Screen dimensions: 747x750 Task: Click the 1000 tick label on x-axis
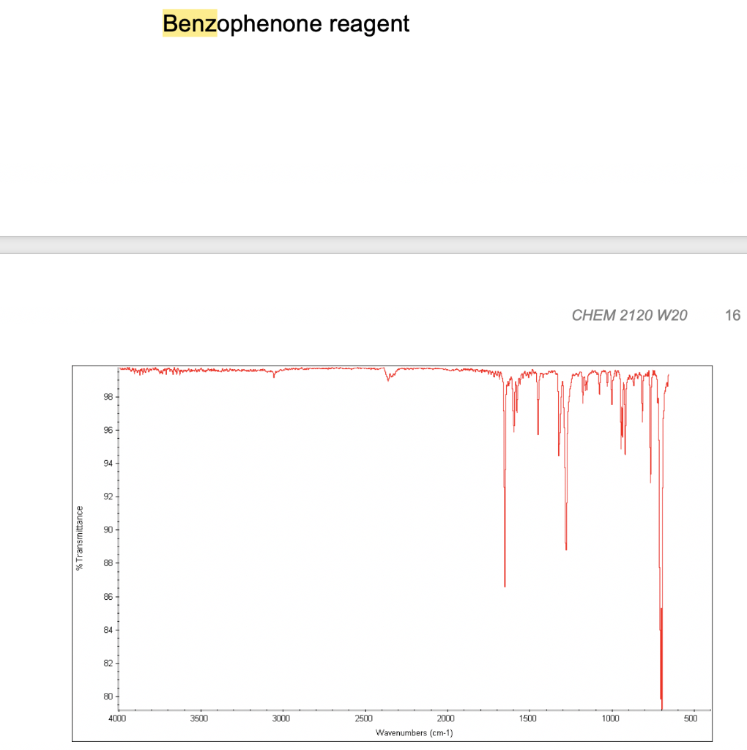(x=612, y=719)
